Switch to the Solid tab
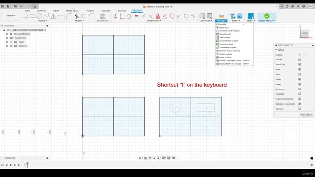 tap(28, 11)
